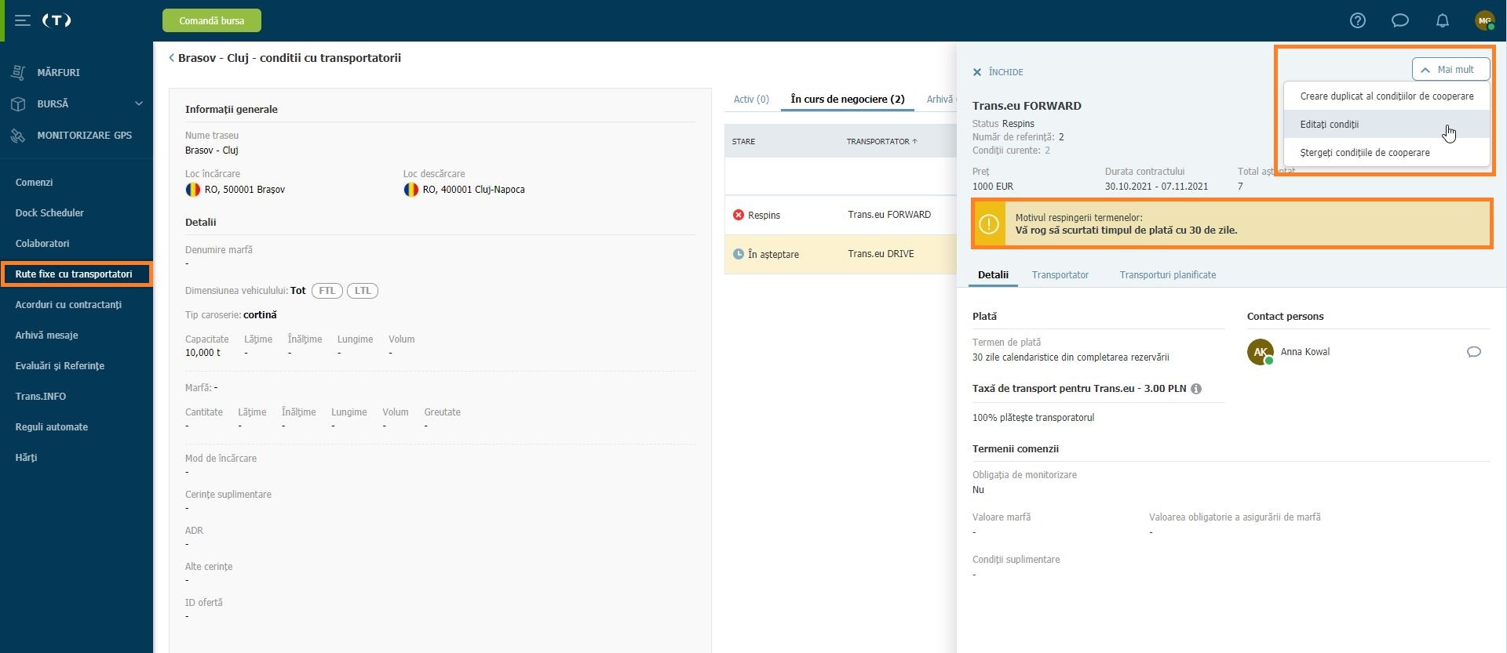The image size is (1507, 653).
Task: Open the Detalii tab in side panel
Action: pyautogui.click(x=993, y=275)
